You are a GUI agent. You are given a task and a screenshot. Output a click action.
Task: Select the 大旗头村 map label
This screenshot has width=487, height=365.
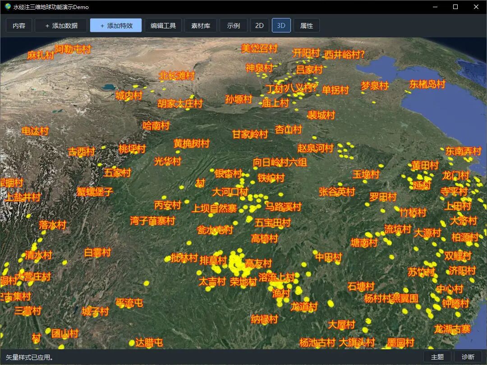coord(357,342)
